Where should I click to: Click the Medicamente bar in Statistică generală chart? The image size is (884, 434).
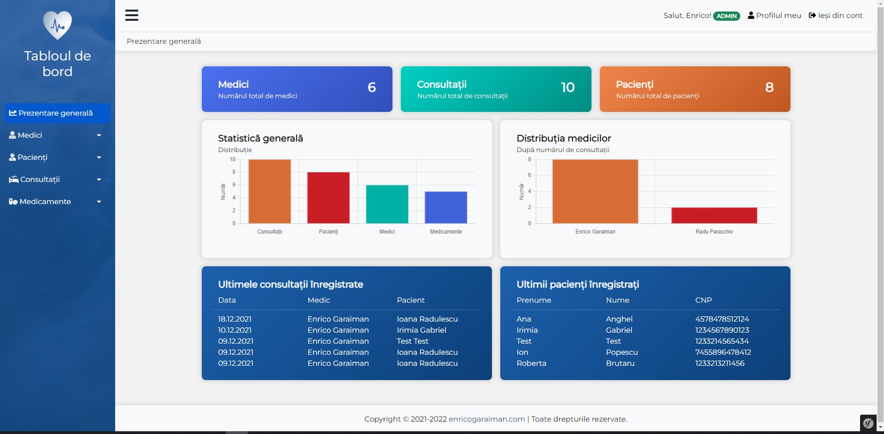tap(445, 206)
